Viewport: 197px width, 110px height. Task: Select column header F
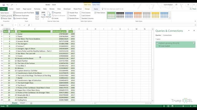point(79,29)
